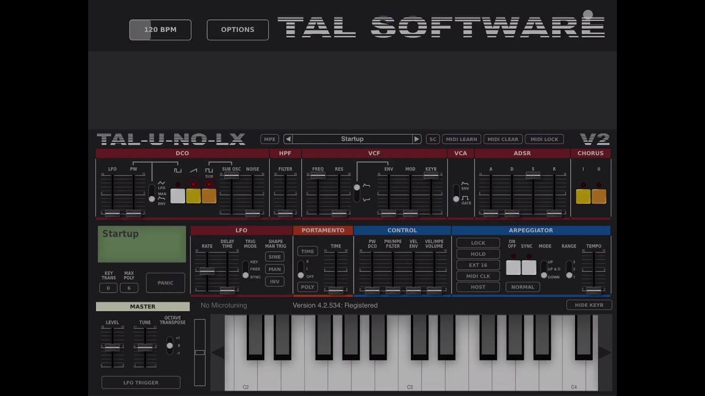Image resolution: width=705 pixels, height=396 pixels.
Task: Load previous preset with left arrow
Action: (x=288, y=139)
